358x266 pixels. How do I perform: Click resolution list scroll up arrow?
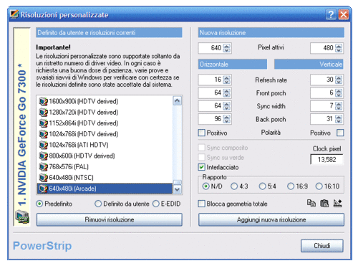(x=177, y=100)
